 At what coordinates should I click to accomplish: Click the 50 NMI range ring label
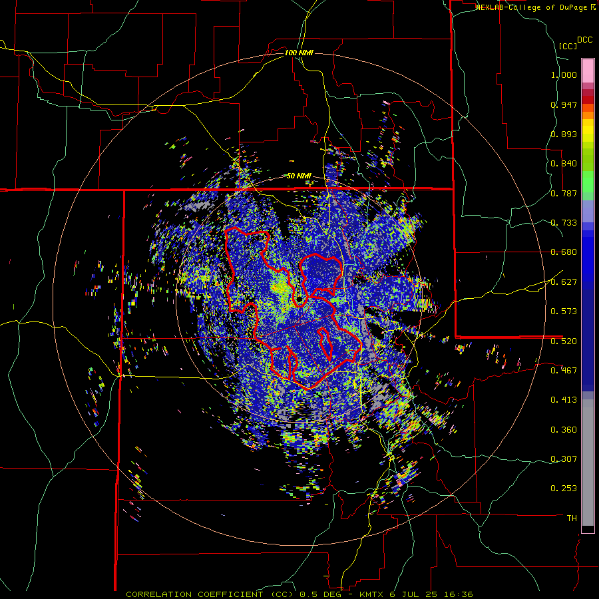click(299, 176)
